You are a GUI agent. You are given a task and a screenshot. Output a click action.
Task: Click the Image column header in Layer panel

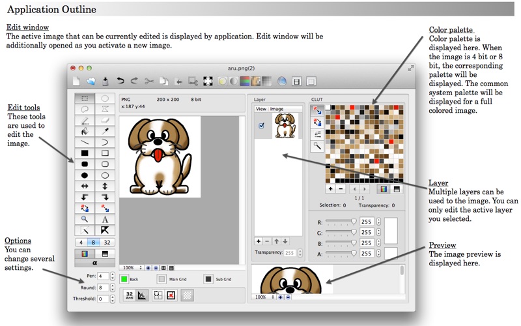277,109
